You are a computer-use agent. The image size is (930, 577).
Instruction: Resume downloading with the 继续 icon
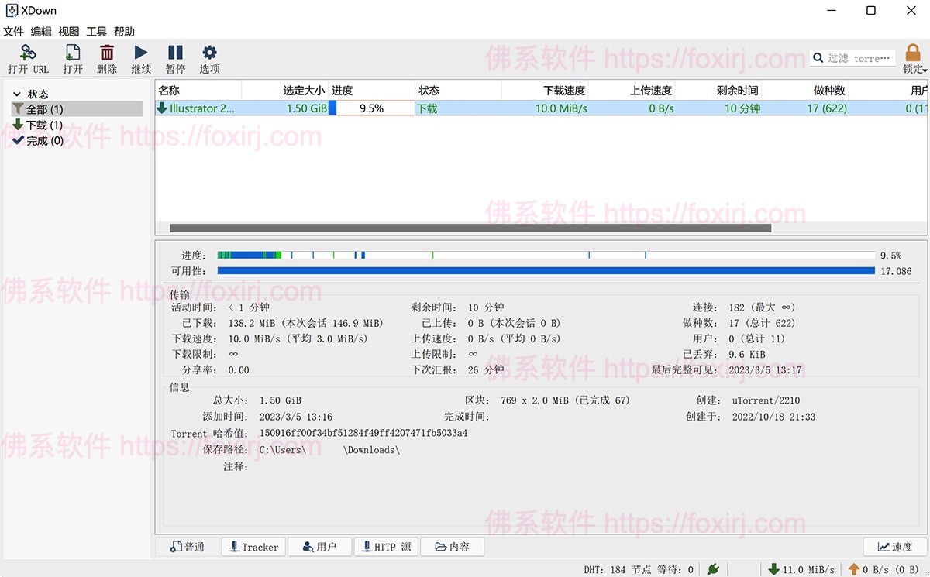pos(141,58)
